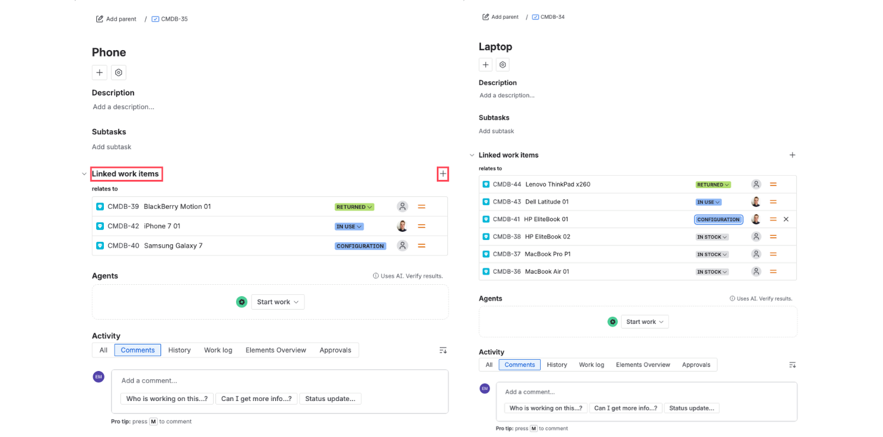Screen dimensions: 883x437
Task: Click activity sort icon in Laptop panel
Action: [792, 365]
